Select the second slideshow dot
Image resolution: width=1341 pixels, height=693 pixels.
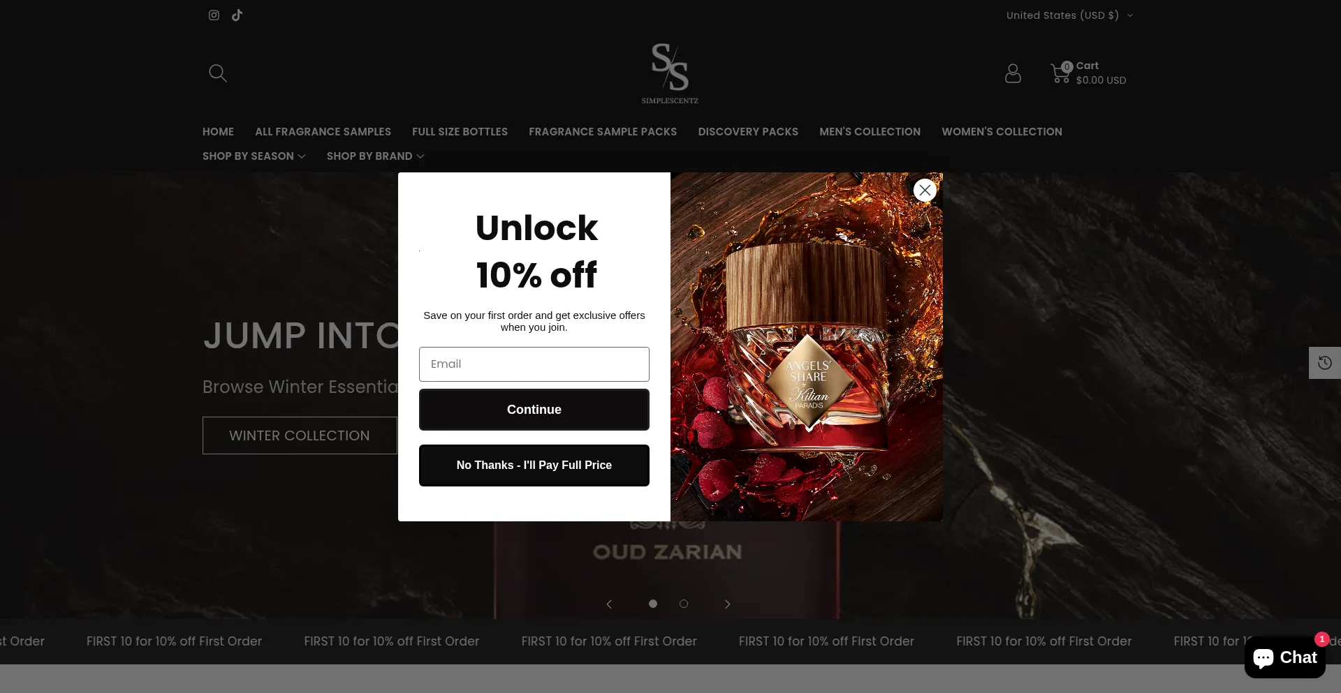point(684,604)
